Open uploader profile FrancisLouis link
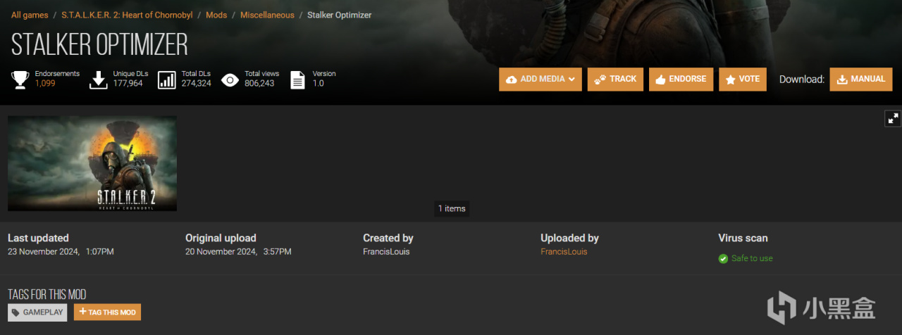This screenshot has height=335, width=902. 564,251
